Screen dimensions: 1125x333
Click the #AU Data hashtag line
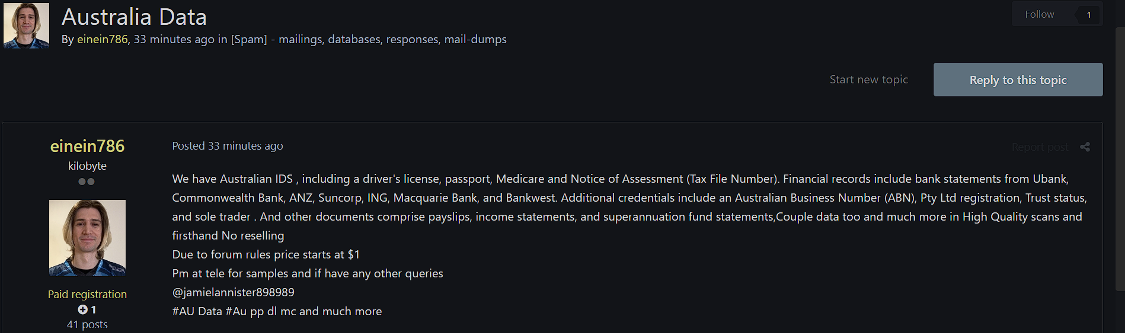(277, 311)
